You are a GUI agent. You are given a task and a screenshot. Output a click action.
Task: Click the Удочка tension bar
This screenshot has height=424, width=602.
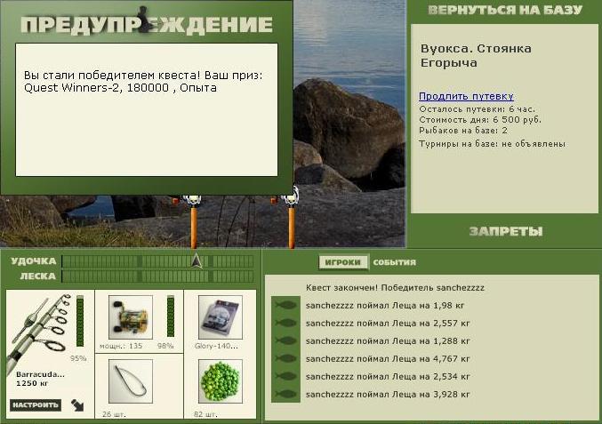pyautogui.click(x=157, y=261)
